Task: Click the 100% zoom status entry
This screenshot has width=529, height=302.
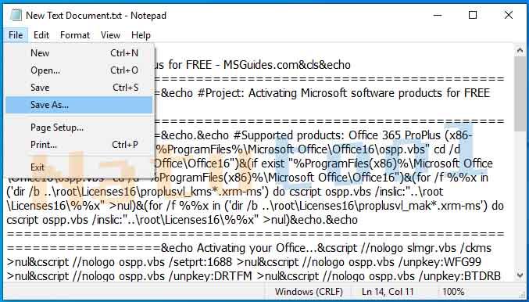Action: [454, 292]
